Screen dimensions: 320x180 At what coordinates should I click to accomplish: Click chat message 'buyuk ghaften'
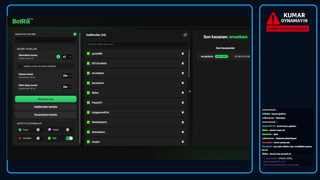278,114
